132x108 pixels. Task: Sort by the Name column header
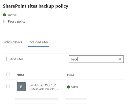20,75
